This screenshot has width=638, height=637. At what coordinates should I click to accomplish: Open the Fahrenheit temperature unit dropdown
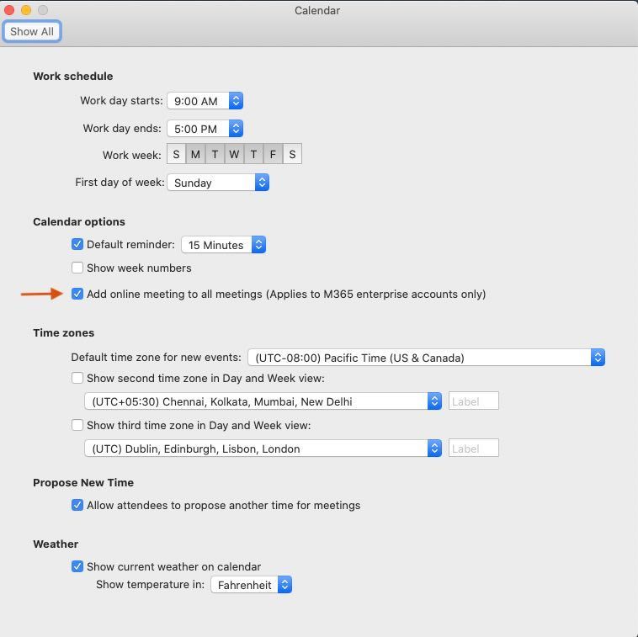251,585
